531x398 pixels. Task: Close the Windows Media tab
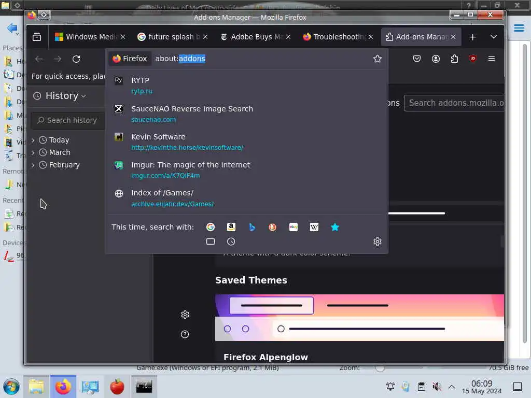[x=123, y=37]
